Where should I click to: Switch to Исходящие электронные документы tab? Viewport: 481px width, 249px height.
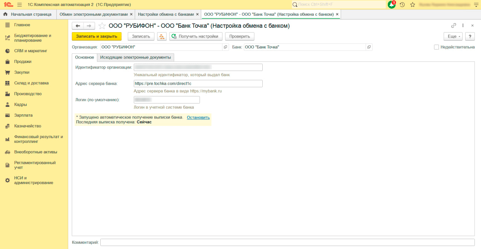(135, 57)
